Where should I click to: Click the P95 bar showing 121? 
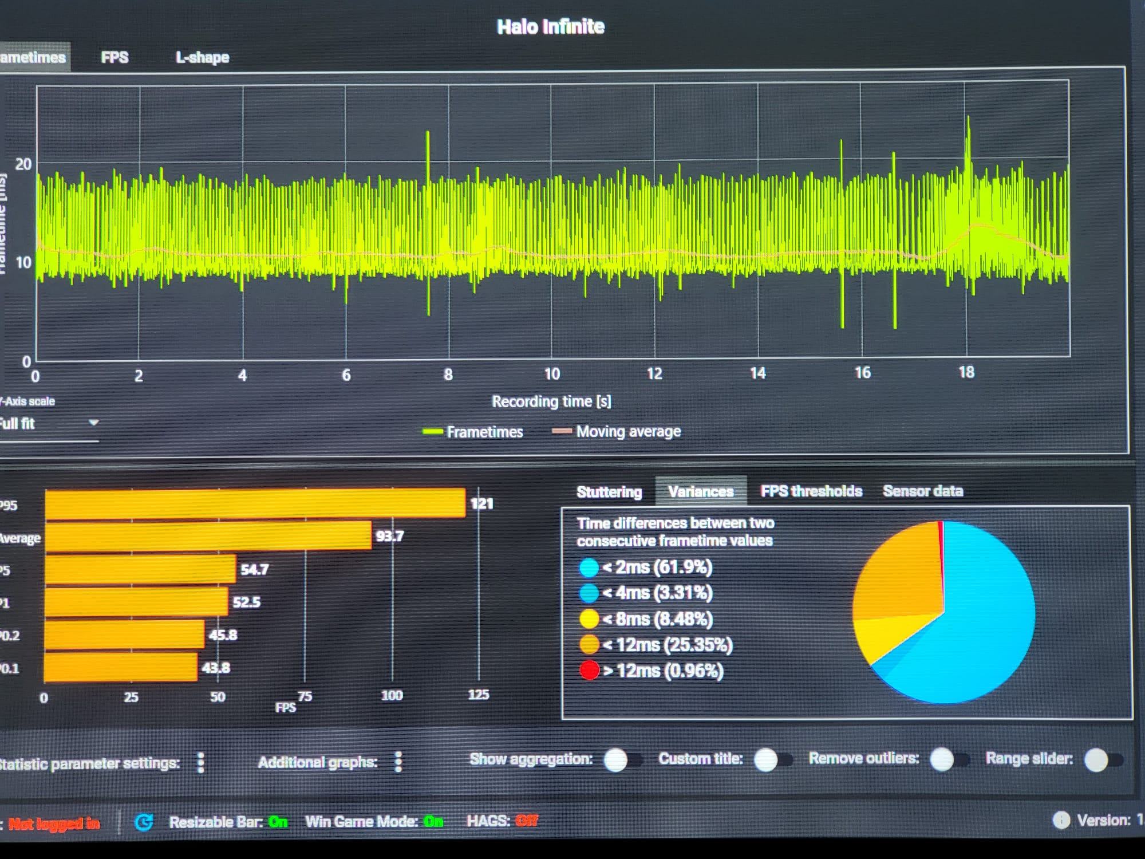click(255, 503)
